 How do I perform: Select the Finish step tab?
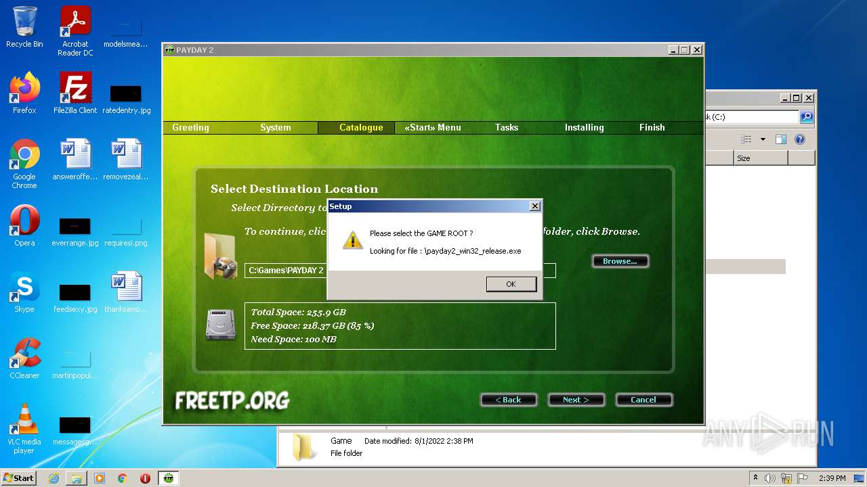click(652, 127)
